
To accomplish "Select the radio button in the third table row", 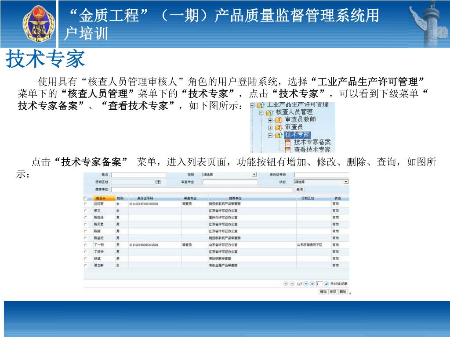I will pyautogui.click(x=85, y=218).
